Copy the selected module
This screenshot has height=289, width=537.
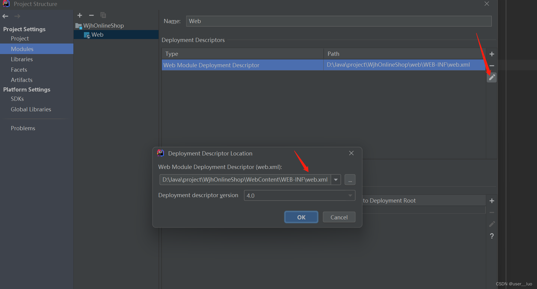point(103,15)
